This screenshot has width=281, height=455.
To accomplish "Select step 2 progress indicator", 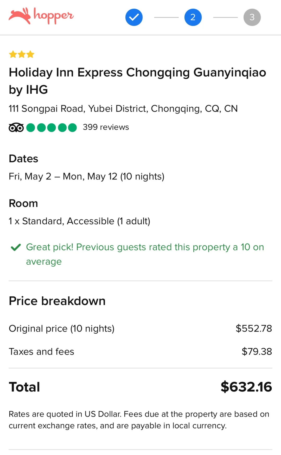I will pyautogui.click(x=193, y=17).
